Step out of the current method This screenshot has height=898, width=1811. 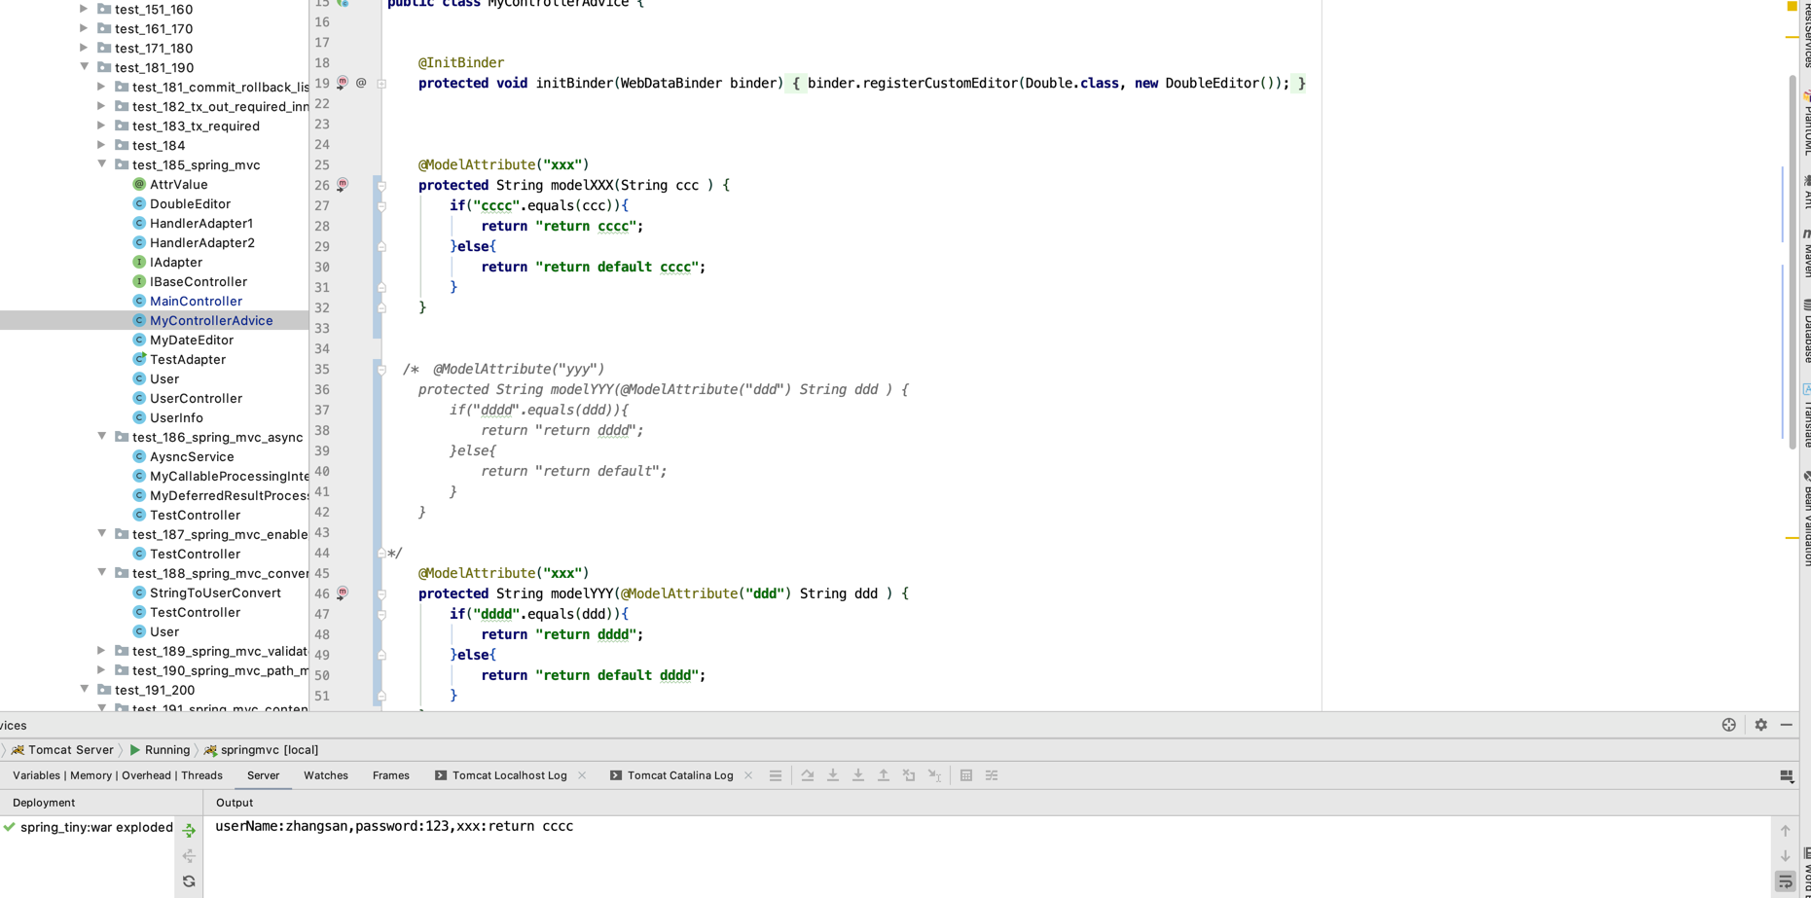point(884,775)
